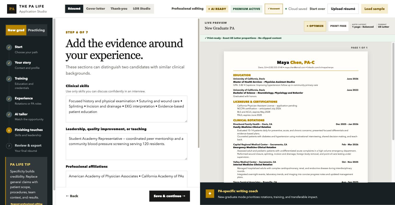Click the PAGE 1 OF 1 label
This screenshot has width=395, height=205.
[x=359, y=48]
